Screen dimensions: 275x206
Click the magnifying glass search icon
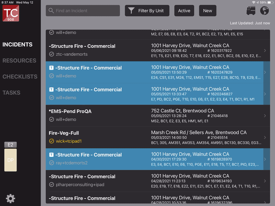coord(52,11)
